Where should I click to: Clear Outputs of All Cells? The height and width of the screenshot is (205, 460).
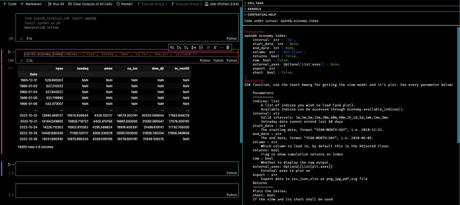[90, 4]
